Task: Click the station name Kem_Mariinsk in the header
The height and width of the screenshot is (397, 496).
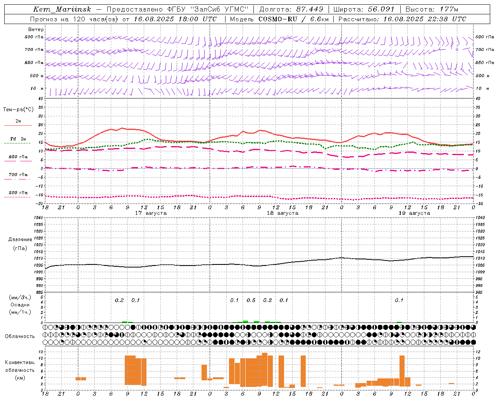Action: [x=62, y=9]
